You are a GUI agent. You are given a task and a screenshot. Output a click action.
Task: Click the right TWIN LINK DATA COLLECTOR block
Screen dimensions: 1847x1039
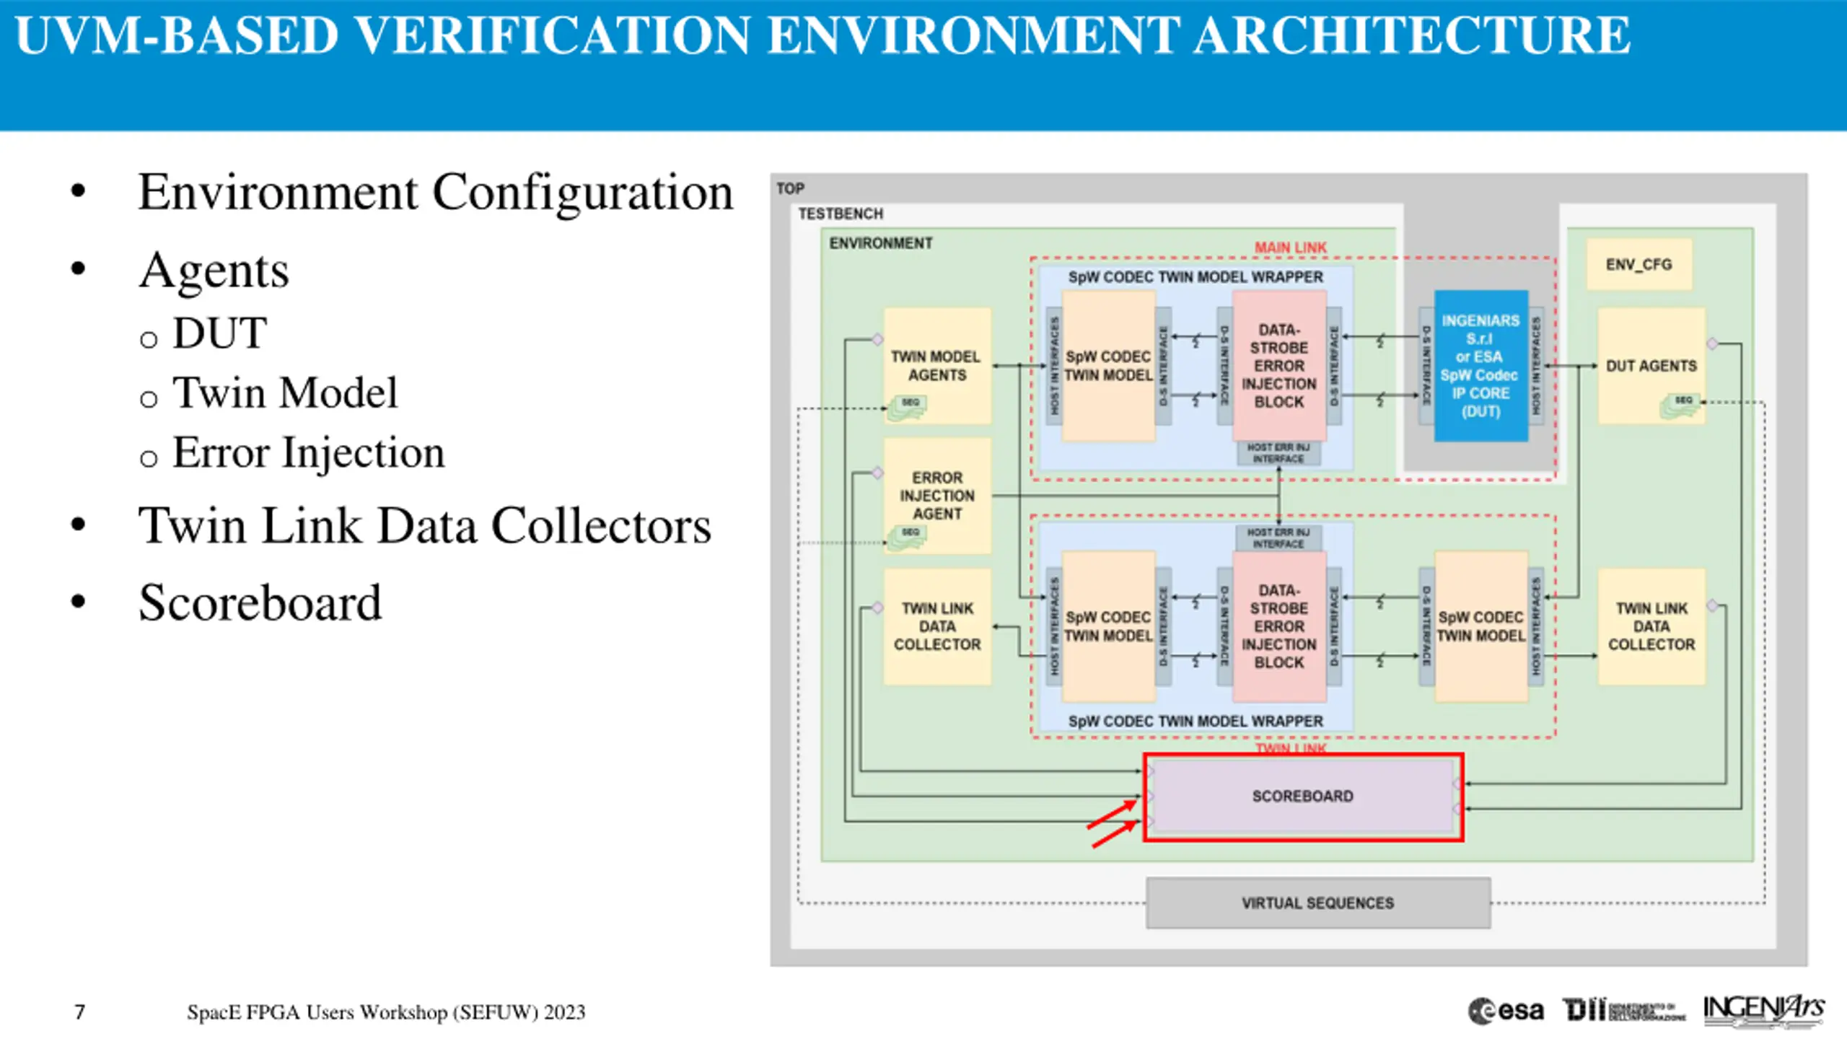click(1651, 626)
